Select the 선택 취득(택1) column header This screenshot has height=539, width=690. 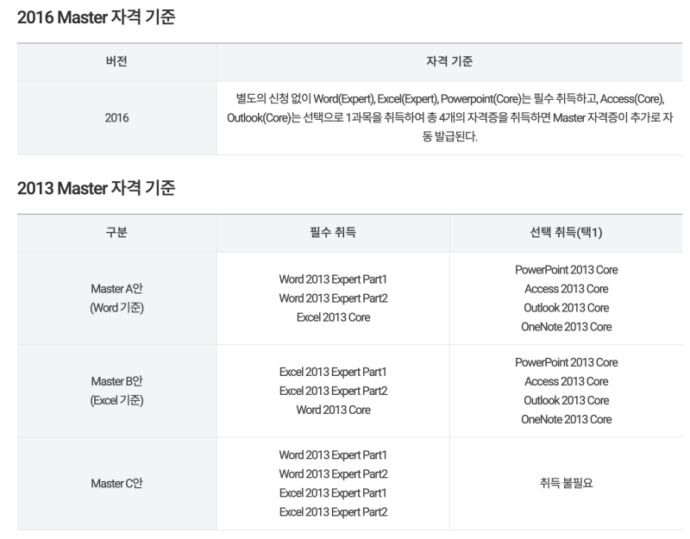click(x=566, y=232)
